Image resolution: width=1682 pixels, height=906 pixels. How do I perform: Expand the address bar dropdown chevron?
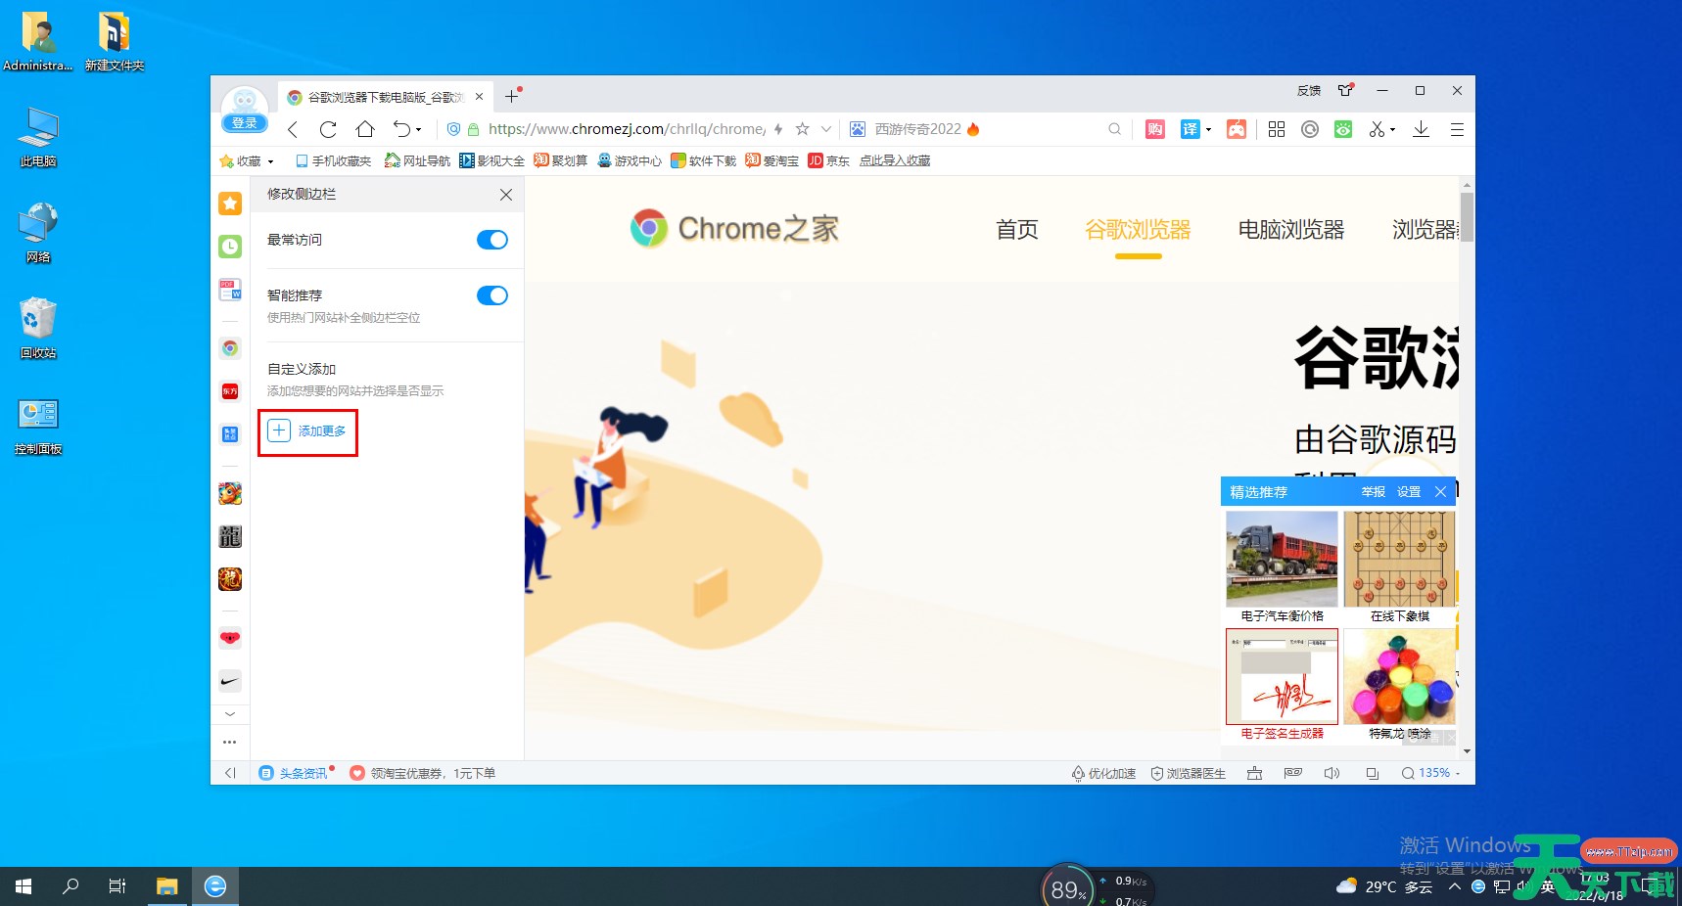click(x=826, y=129)
